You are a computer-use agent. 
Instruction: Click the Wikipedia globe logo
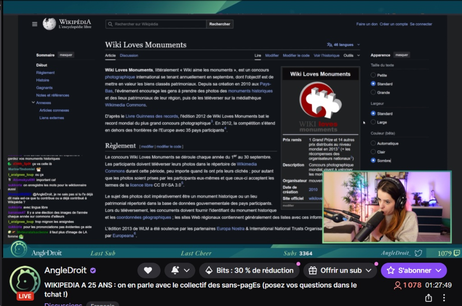click(x=49, y=24)
